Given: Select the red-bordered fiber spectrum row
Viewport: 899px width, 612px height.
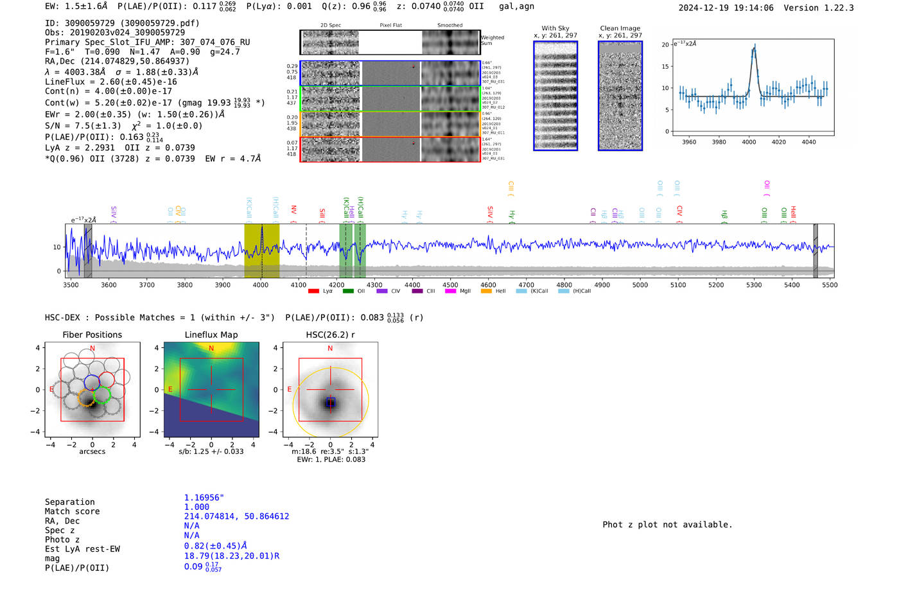Looking at the screenshot, I should [x=390, y=150].
